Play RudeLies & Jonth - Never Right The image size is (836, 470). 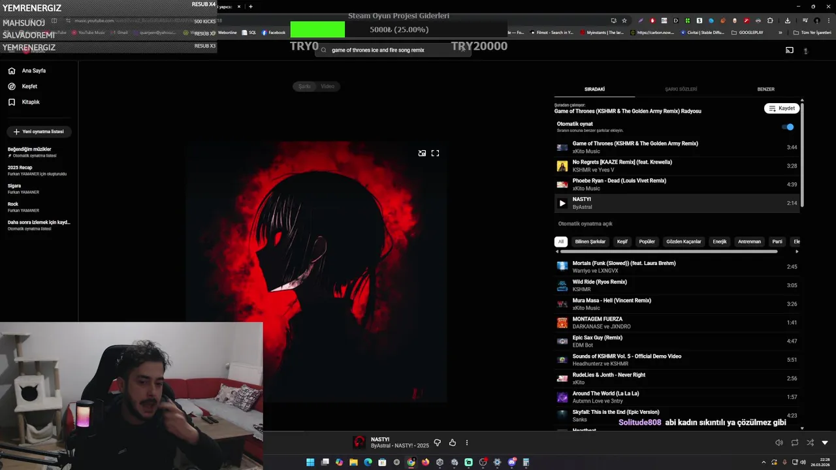(677, 378)
